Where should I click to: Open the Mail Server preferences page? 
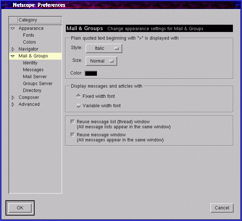click(x=35, y=77)
